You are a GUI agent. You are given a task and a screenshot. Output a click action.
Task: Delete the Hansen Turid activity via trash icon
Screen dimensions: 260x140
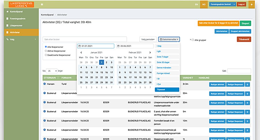coord(247,85)
